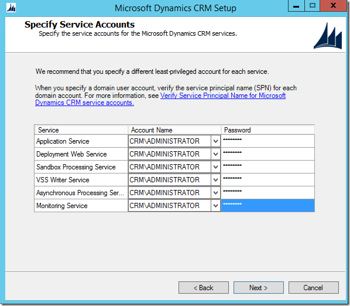This screenshot has width=350, height=306.
Task: Maximize the CRM Setup window
Action: click(x=313, y=6)
